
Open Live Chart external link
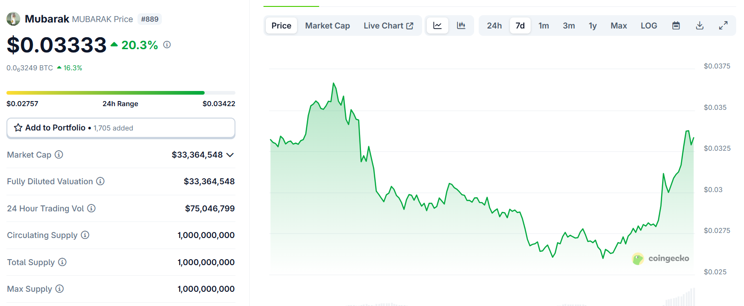(389, 26)
